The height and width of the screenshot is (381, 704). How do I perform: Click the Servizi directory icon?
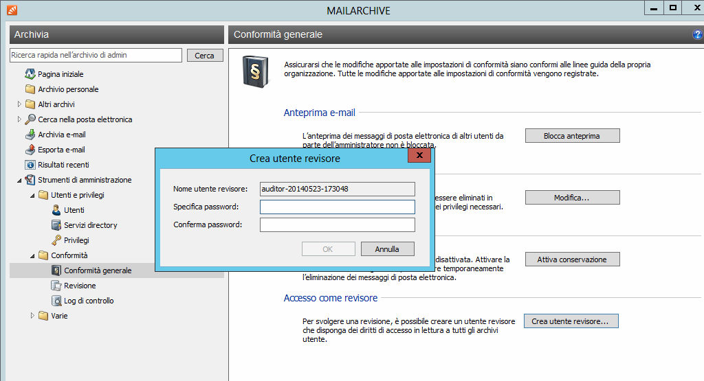tap(56, 225)
